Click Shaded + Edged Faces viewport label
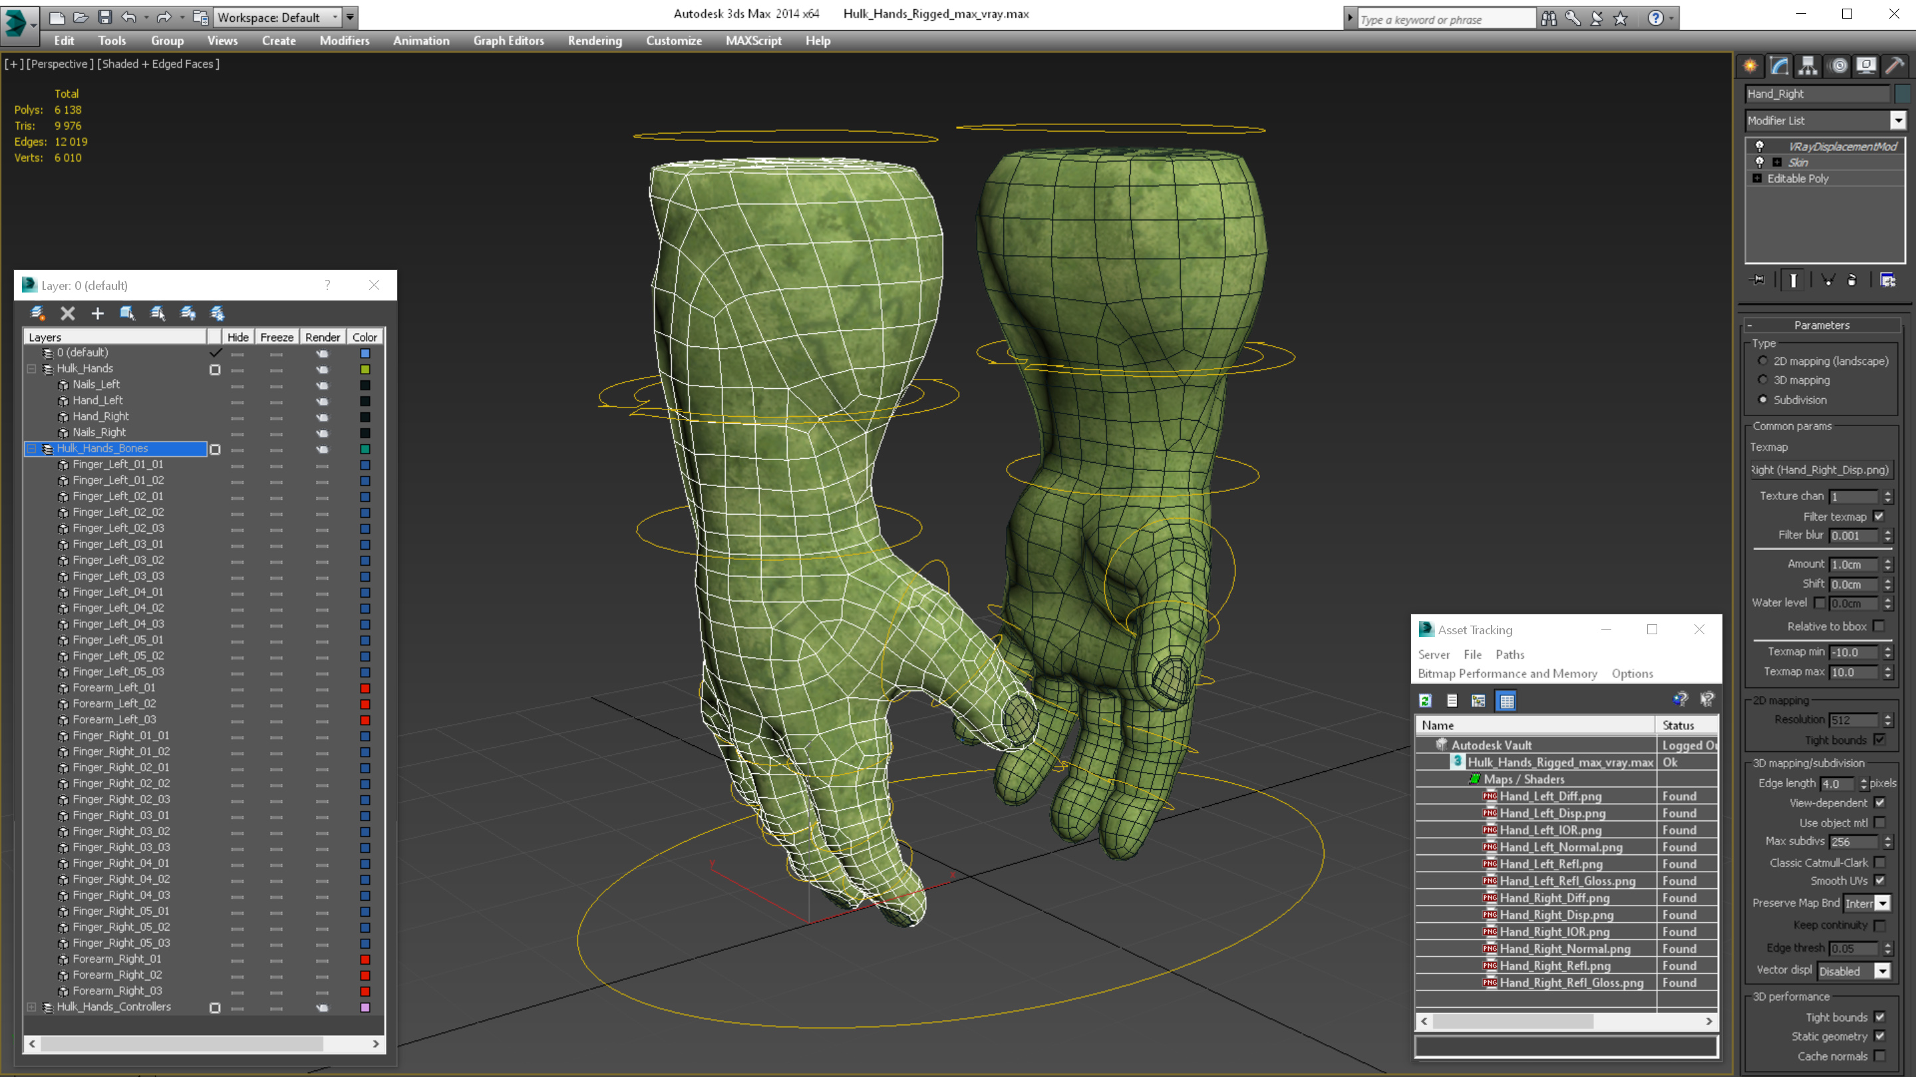Screen dimensions: 1916x1077 (158, 64)
